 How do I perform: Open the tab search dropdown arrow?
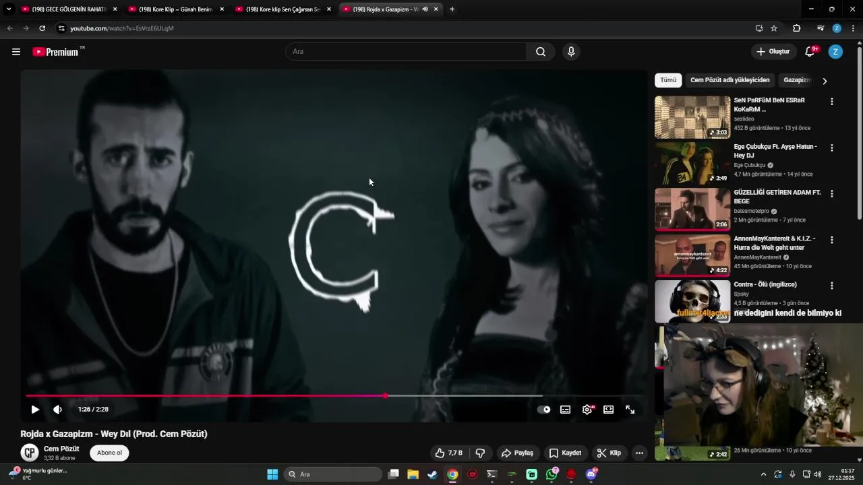click(8, 9)
